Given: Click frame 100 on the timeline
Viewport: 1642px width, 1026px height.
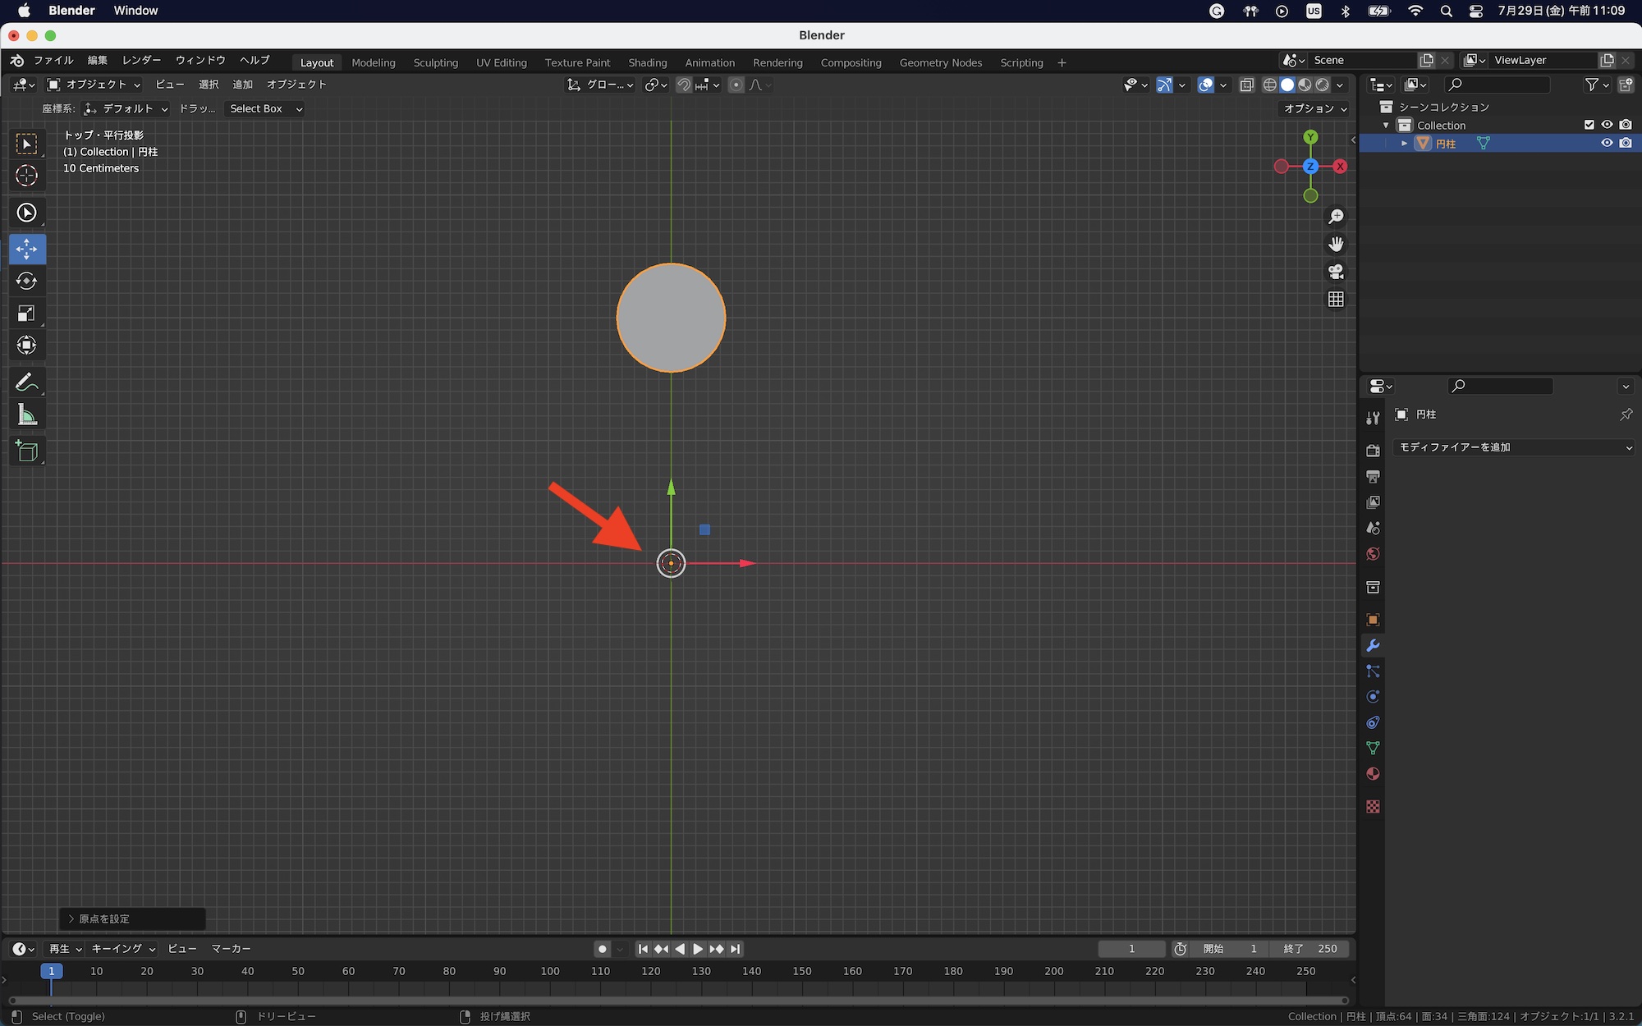Looking at the screenshot, I should 550,971.
